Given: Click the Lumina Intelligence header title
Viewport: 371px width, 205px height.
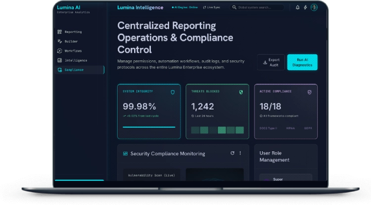Looking at the screenshot, I should pyautogui.click(x=140, y=7).
